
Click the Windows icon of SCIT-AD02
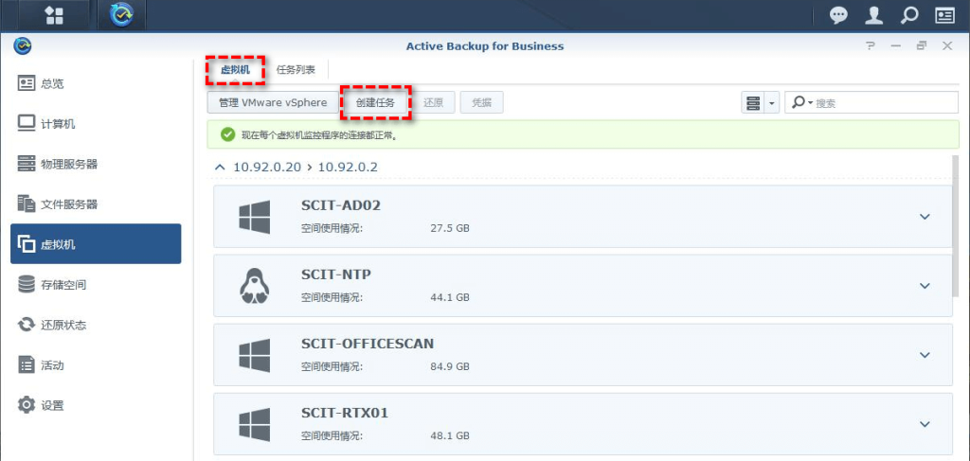(x=254, y=216)
